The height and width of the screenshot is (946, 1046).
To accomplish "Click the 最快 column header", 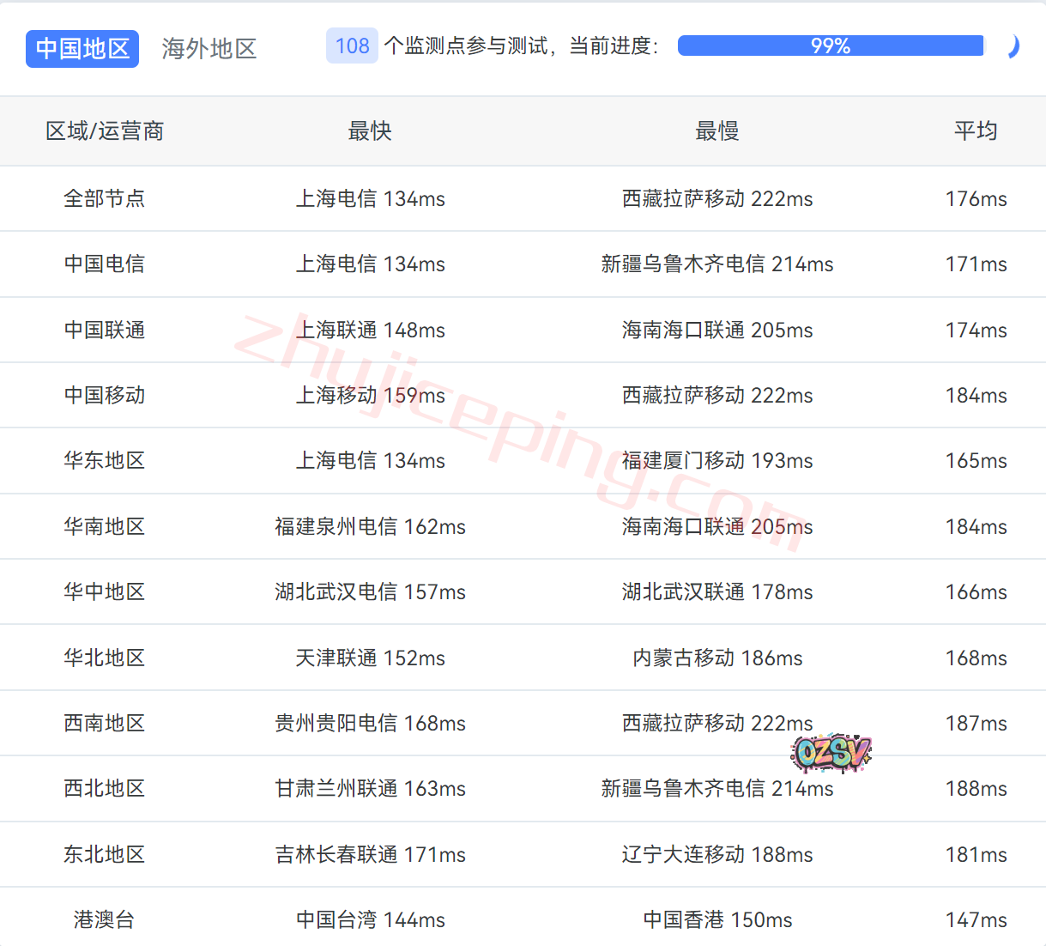I will tap(370, 131).
